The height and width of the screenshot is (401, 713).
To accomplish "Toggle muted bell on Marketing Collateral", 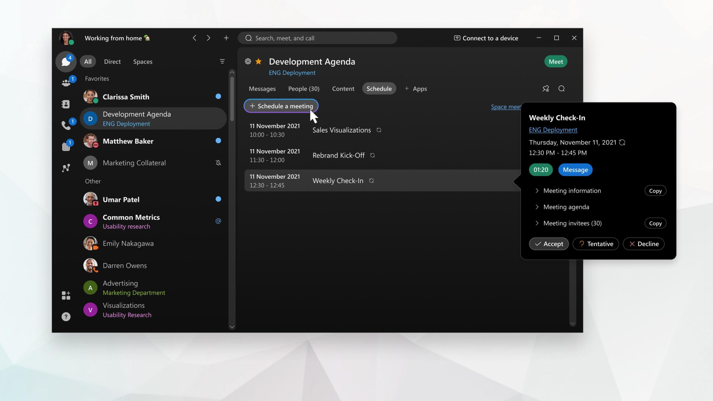I will click(218, 163).
